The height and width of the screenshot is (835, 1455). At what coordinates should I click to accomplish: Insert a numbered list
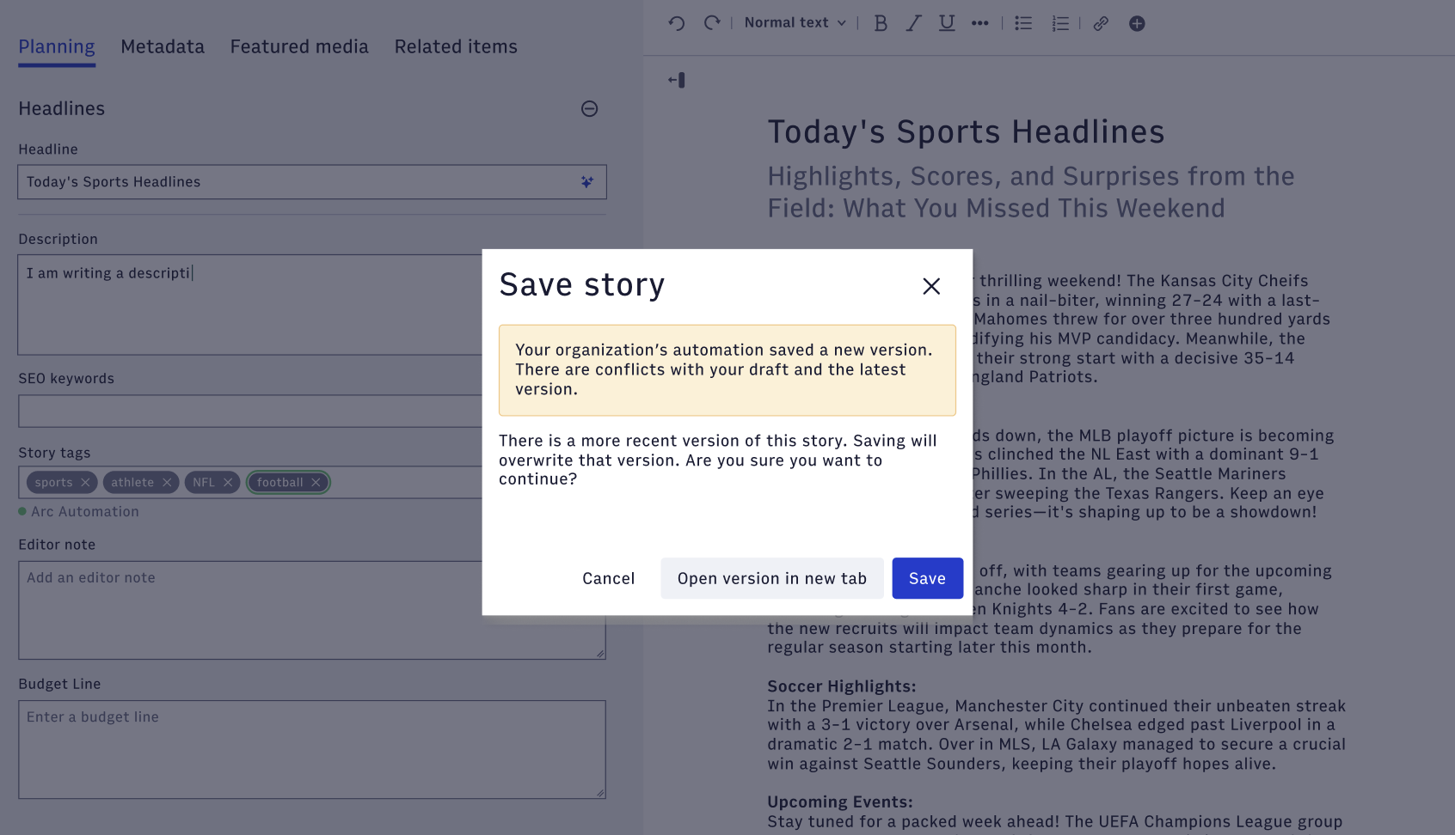point(1060,23)
